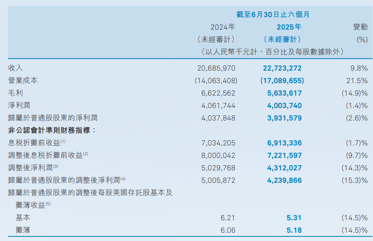Click the value 4,061,744
Screen dimensions: 373x241
pyautogui.click(x=218, y=105)
